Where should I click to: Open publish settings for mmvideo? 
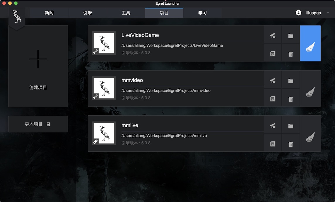point(273,81)
